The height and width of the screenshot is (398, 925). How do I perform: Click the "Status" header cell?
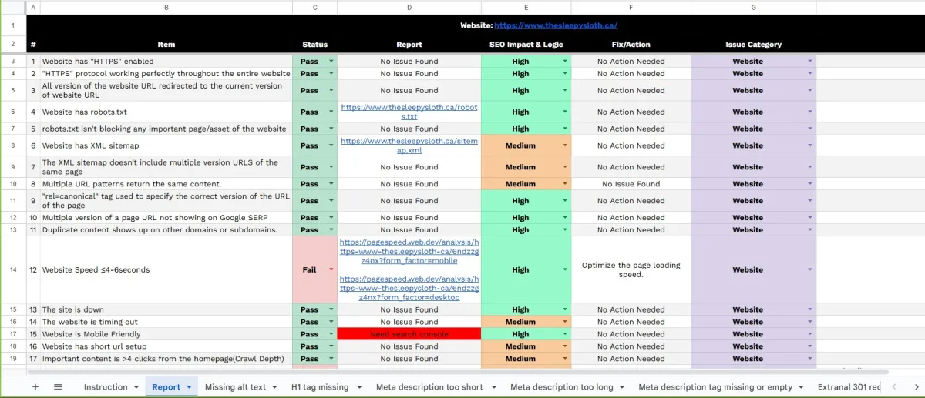click(314, 45)
